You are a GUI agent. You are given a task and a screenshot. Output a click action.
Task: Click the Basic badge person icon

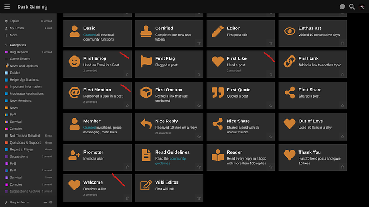point(74,31)
